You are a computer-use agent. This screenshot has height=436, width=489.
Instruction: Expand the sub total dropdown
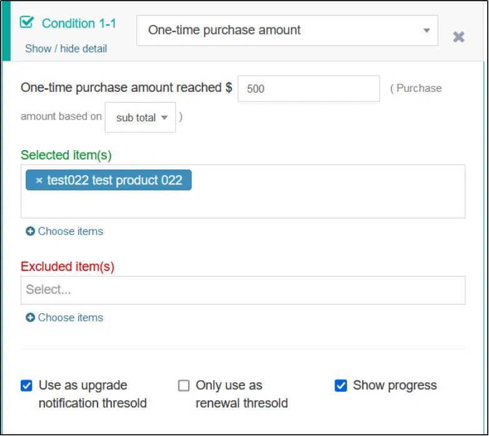pyautogui.click(x=141, y=118)
